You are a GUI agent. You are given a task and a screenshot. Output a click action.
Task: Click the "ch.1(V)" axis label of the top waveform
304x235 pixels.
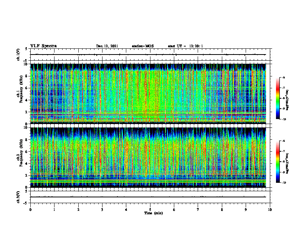pos(18,55)
